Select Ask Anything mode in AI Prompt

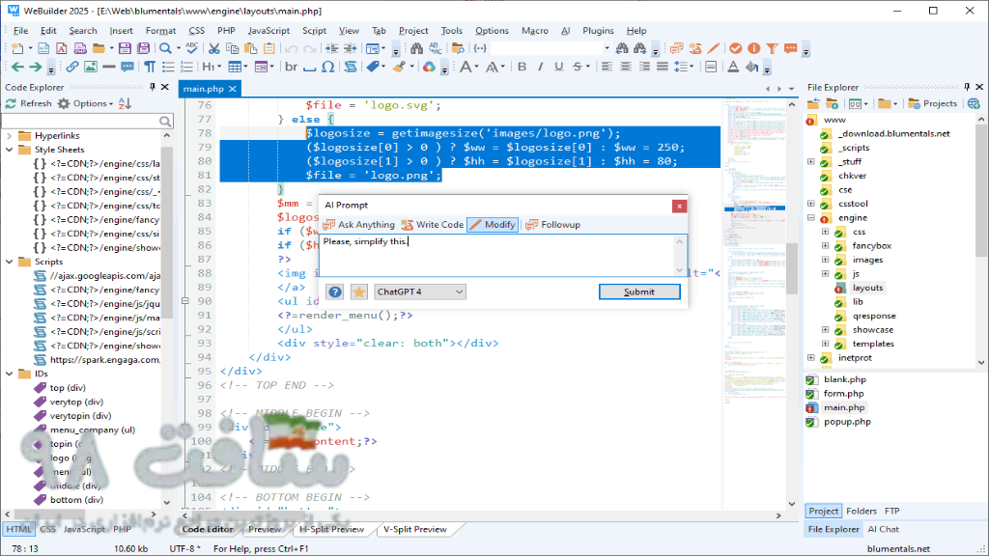click(358, 224)
